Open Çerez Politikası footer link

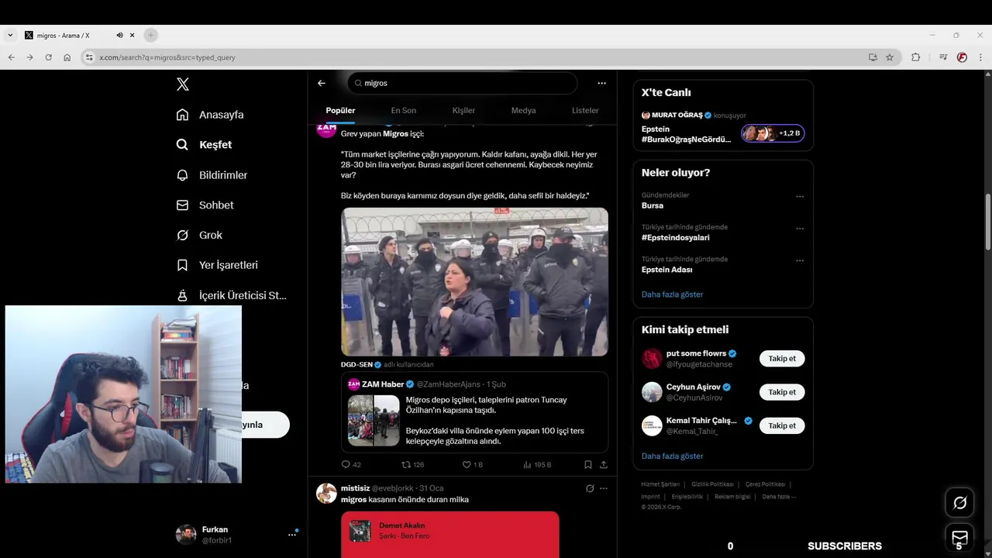pyautogui.click(x=765, y=484)
